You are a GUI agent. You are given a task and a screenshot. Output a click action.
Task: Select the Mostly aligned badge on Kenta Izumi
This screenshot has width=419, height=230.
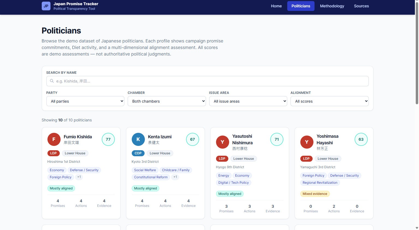coord(145,188)
